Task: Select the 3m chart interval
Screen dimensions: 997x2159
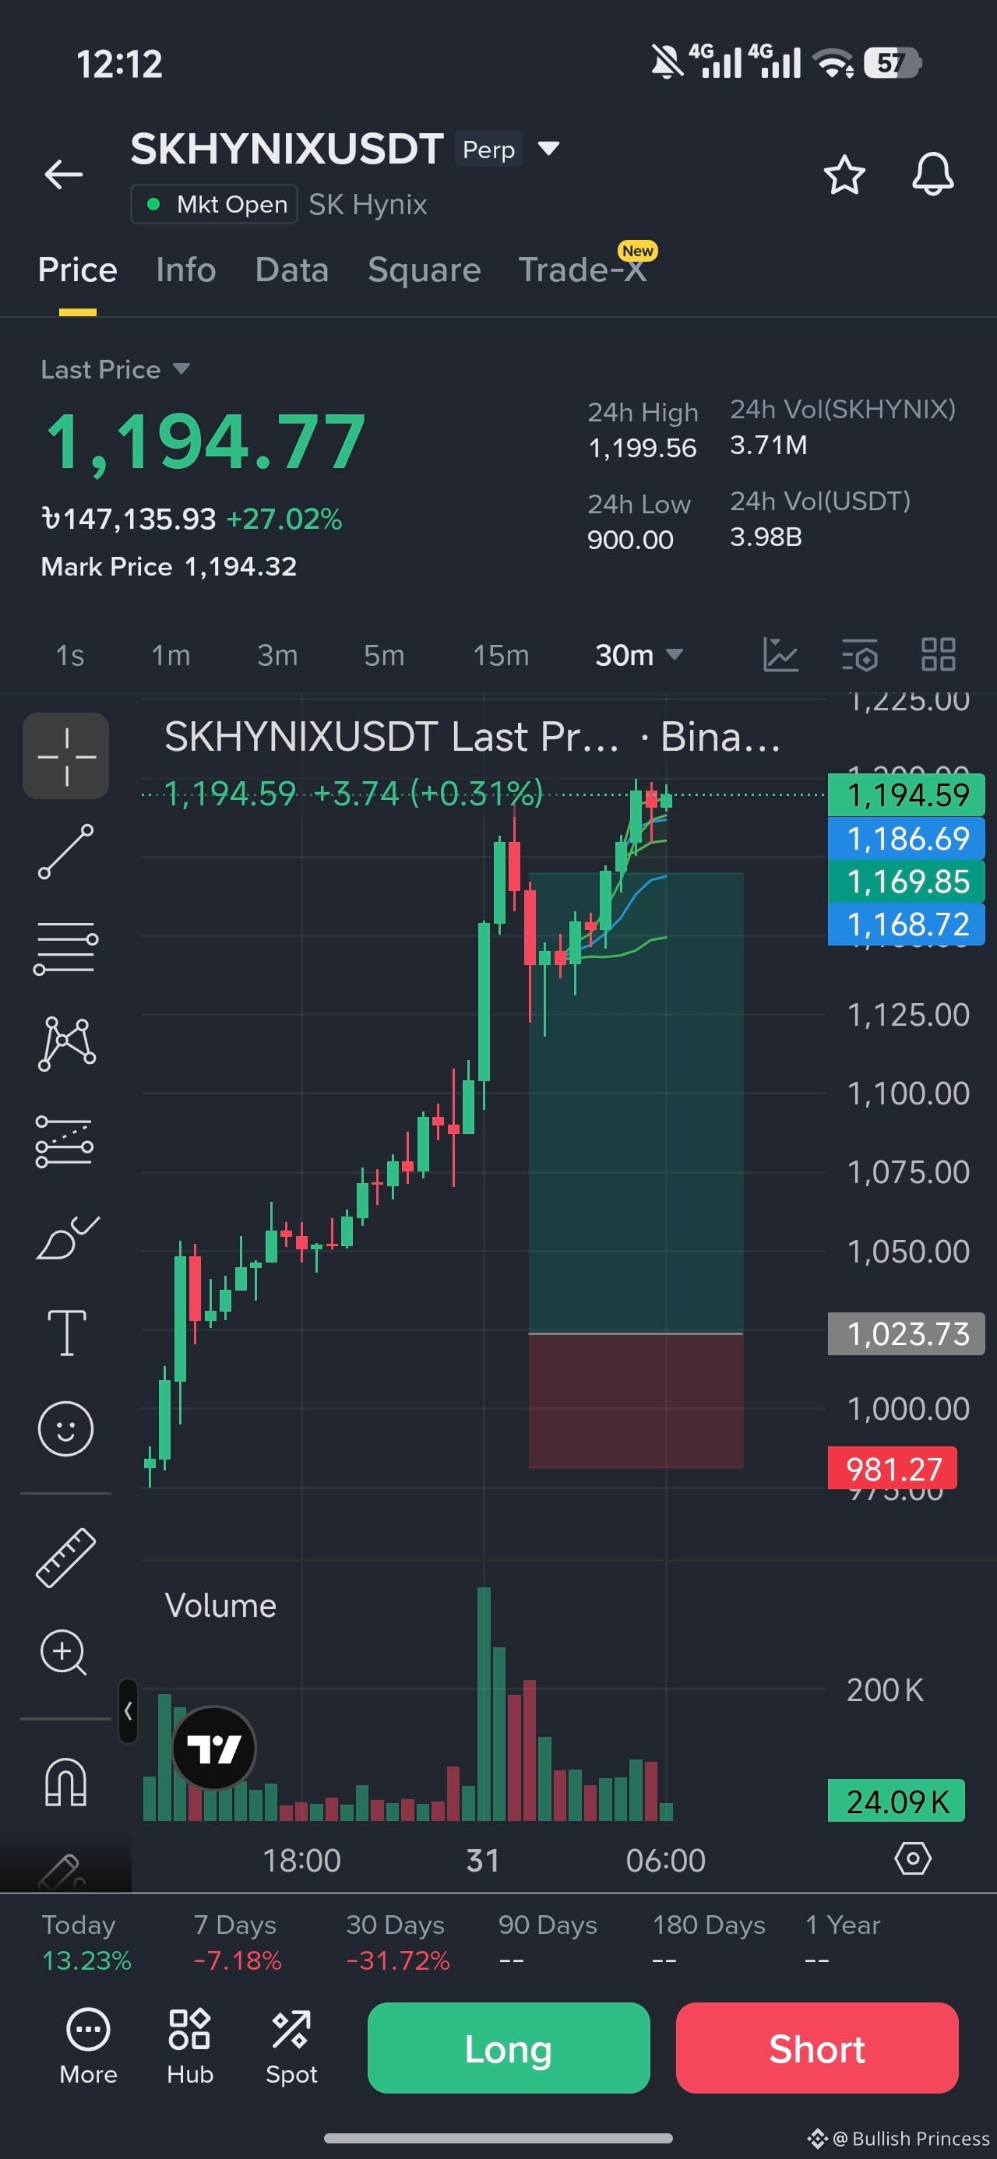Action: click(277, 654)
